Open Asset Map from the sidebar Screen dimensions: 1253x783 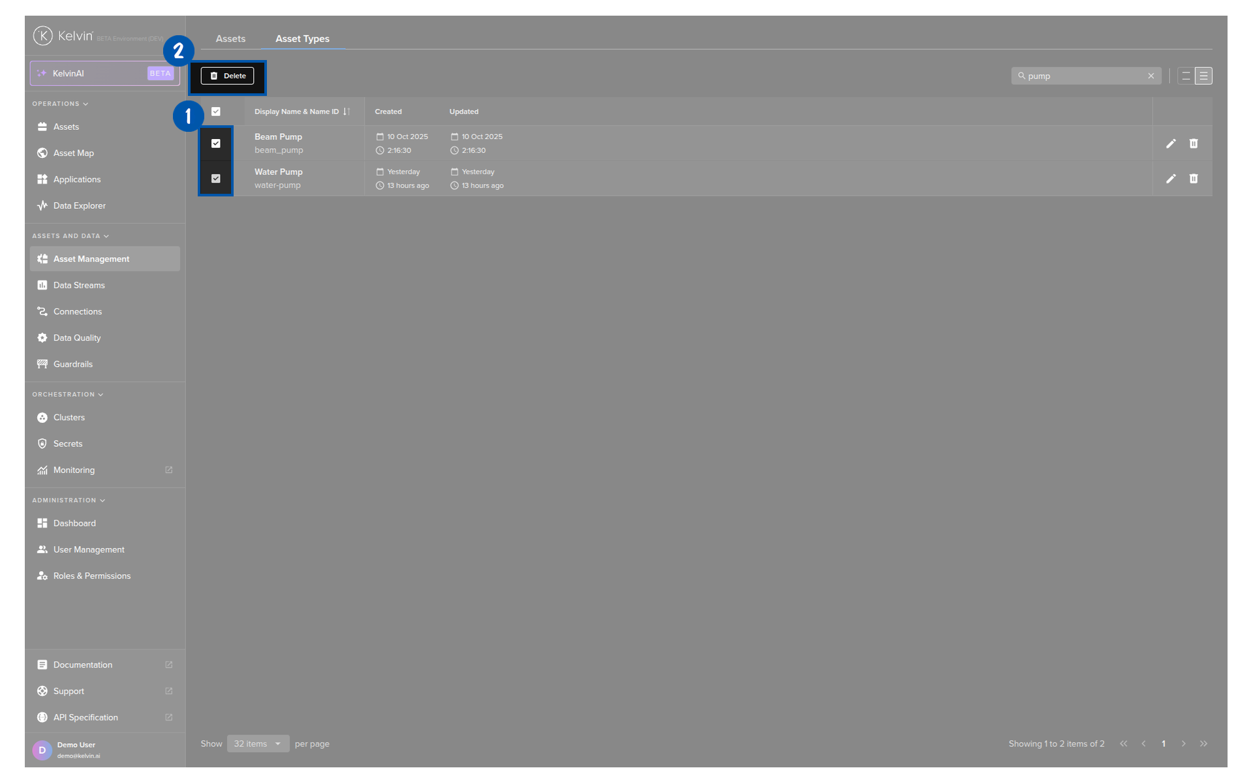(x=73, y=153)
